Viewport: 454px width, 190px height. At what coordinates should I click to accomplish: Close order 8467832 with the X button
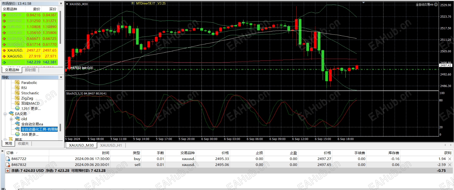click(450, 165)
